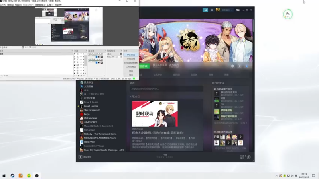Open OBS 编辑(E) menu

click(x=10, y=4)
